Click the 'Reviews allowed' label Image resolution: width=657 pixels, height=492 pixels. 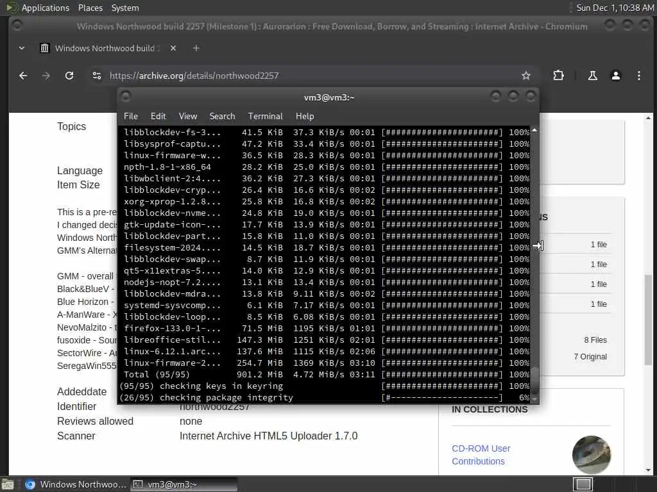click(x=95, y=422)
